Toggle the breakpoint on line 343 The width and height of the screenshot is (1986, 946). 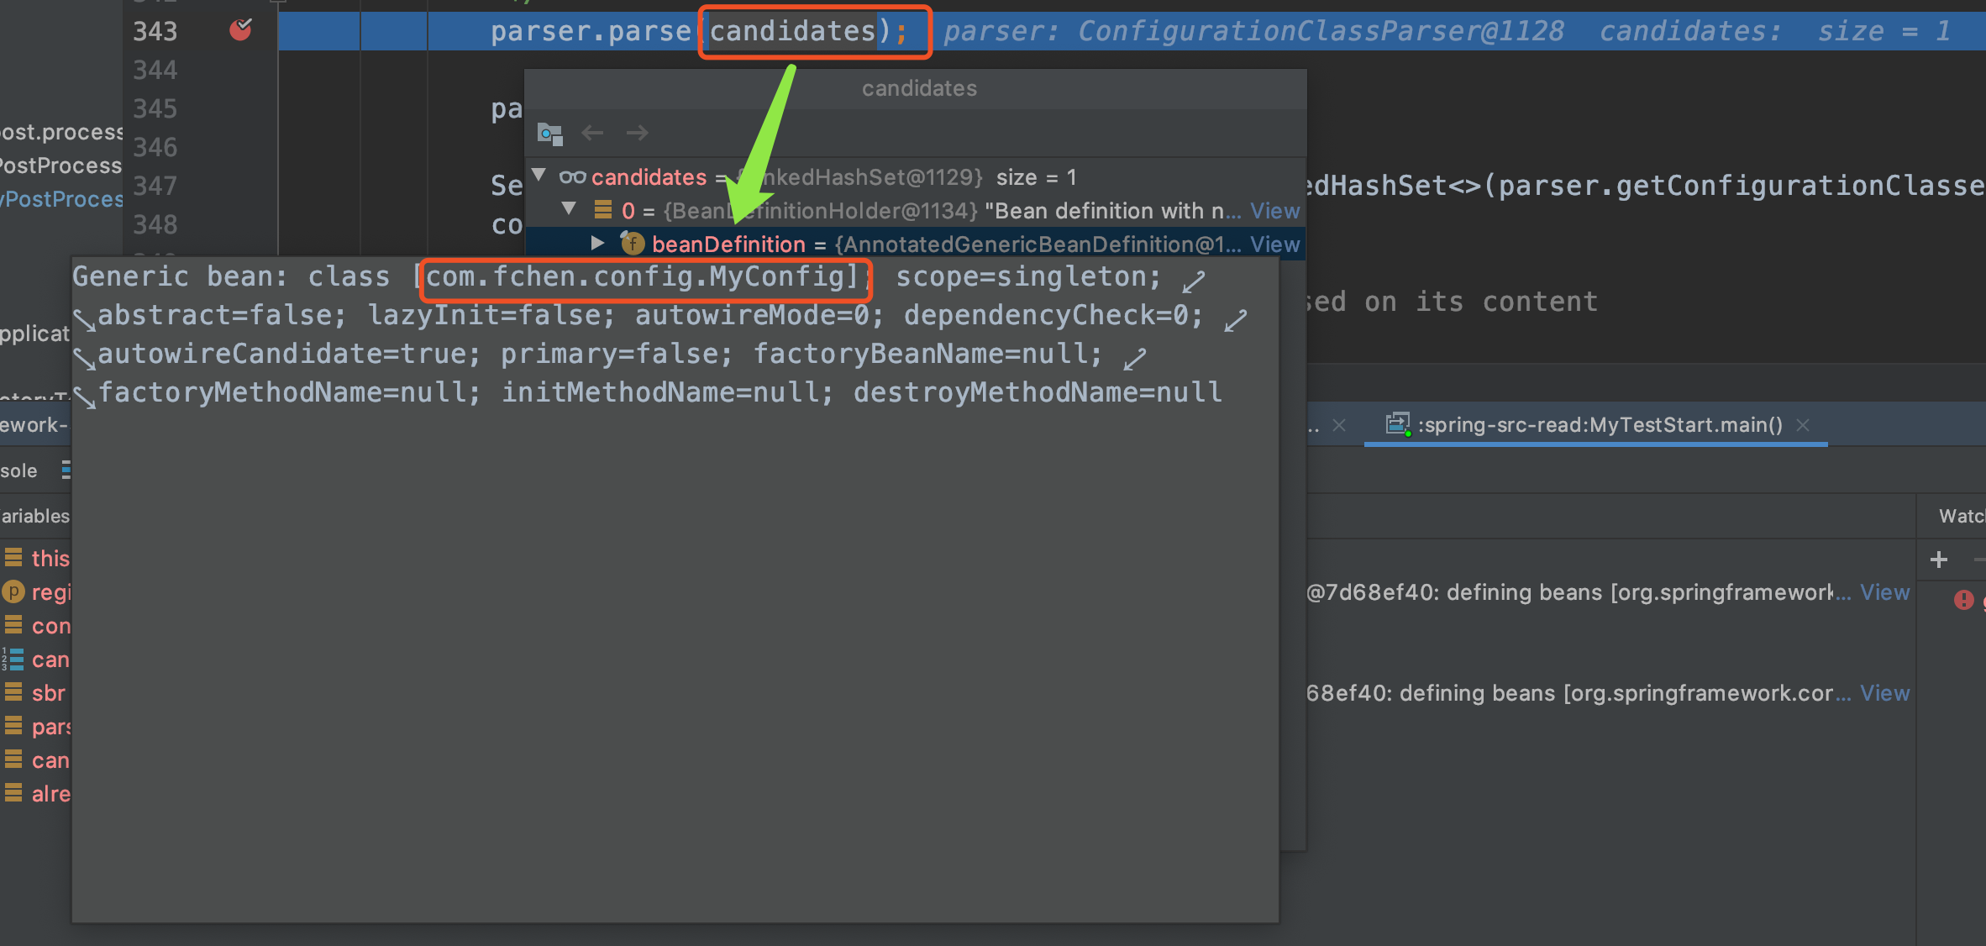240,30
